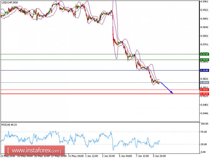Viewport: 212px width, 159px height.
Task: Select the 0.9530 red price label
Action: 204,94
